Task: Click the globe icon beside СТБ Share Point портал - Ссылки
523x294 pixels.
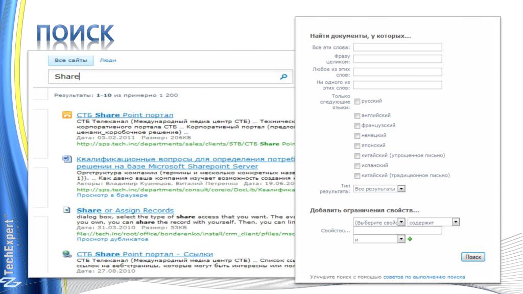Action: click(x=67, y=254)
